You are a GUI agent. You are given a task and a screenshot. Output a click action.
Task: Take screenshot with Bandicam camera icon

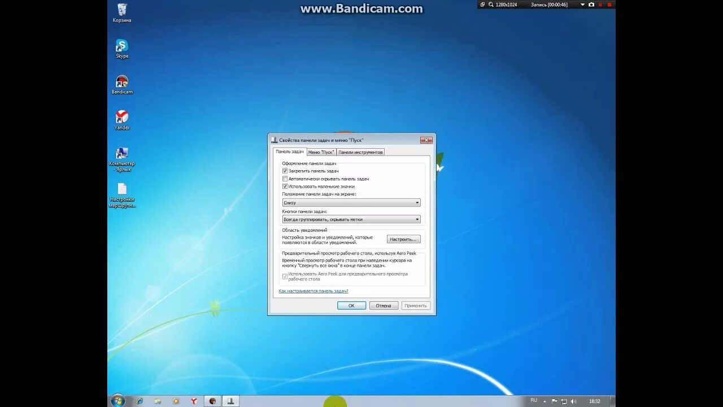coord(591,5)
